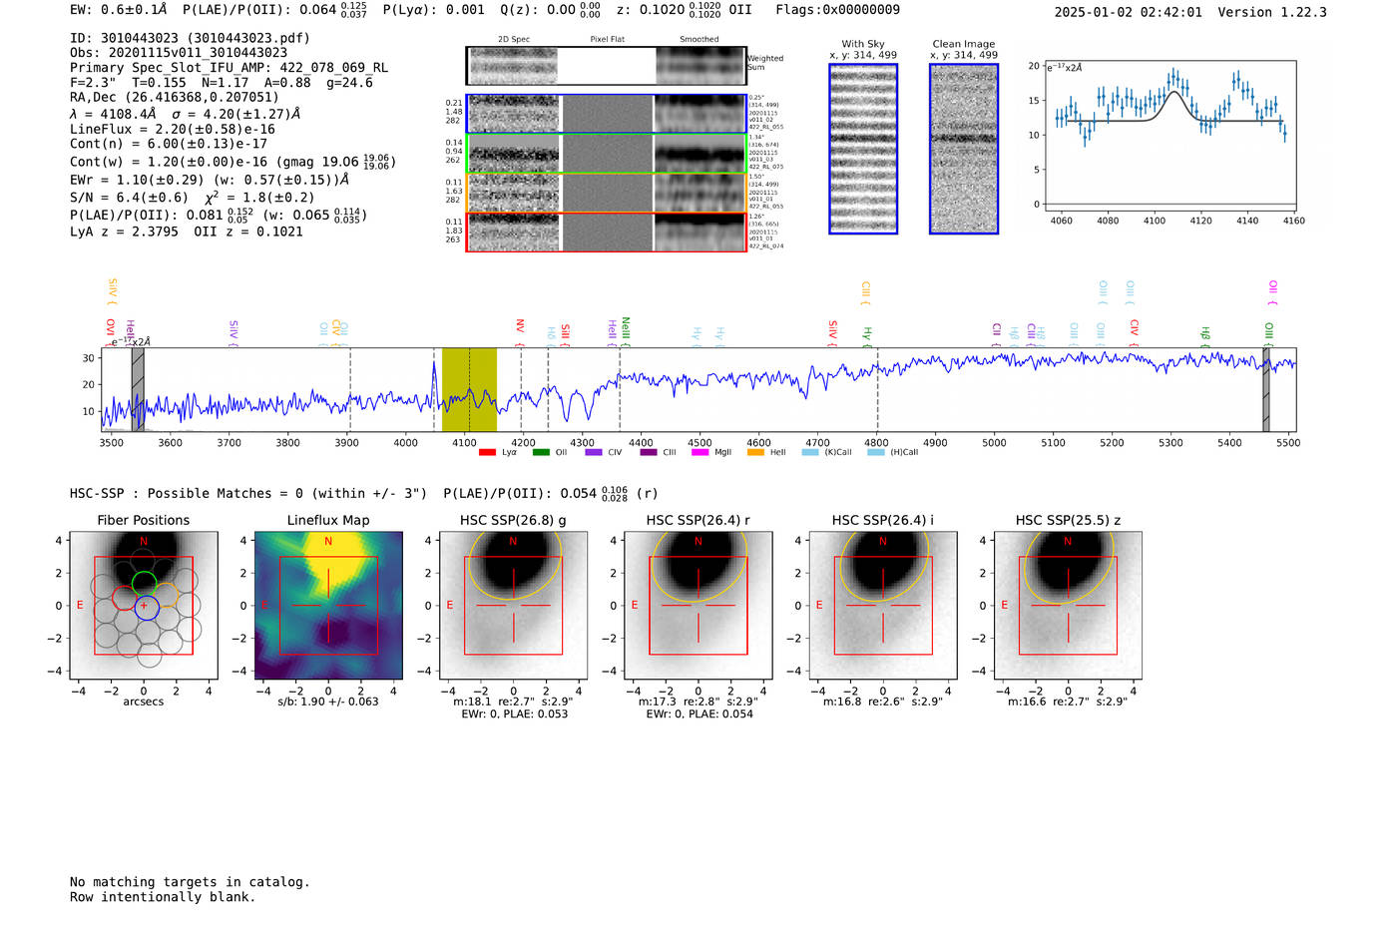View the HSC SSP(26.8) g image

[x=513, y=606]
